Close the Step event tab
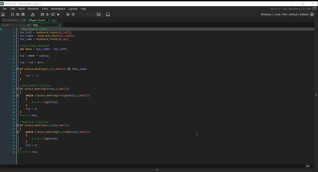Screen dimensions: 318x172 (60, 25)
